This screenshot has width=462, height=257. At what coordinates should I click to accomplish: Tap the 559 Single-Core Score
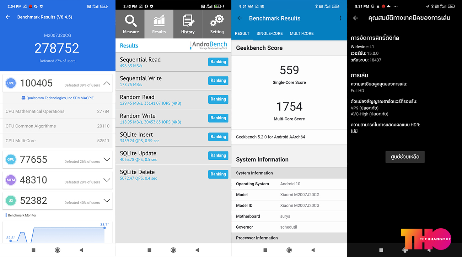tap(289, 70)
